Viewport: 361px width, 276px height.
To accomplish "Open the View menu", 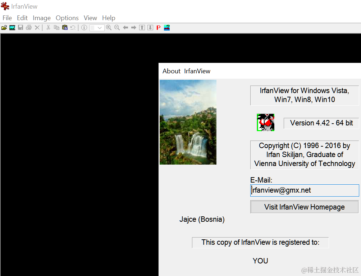I will [90, 18].
